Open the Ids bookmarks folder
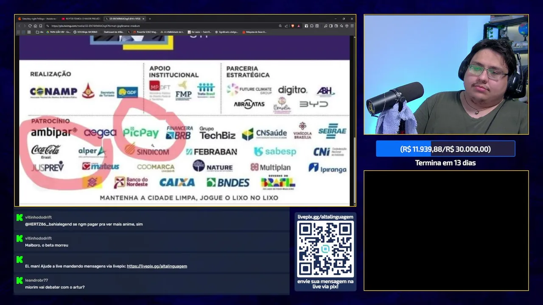The width and height of the screenshot is (543, 305). click(x=39, y=32)
